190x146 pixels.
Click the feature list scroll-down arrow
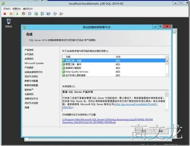tap(167, 75)
